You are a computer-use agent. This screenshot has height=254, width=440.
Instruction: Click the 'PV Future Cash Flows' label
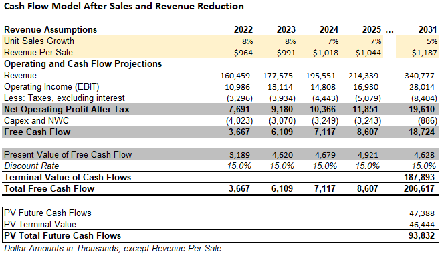click(x=47, y=213)
